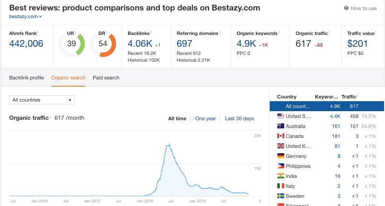Click the Italy flag icon

click(x=281, y=186)
